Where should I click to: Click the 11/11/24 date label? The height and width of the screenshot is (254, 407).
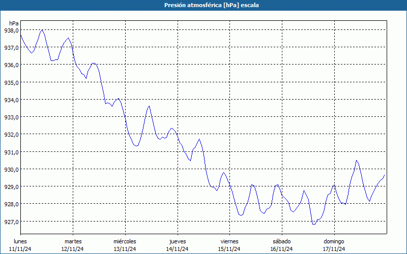pyautogui.click(x=20, y=249)
